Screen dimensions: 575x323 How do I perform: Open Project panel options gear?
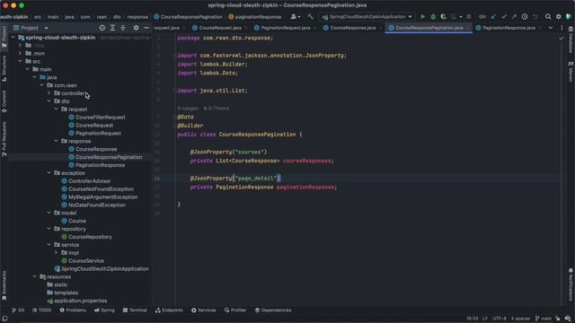136,28
